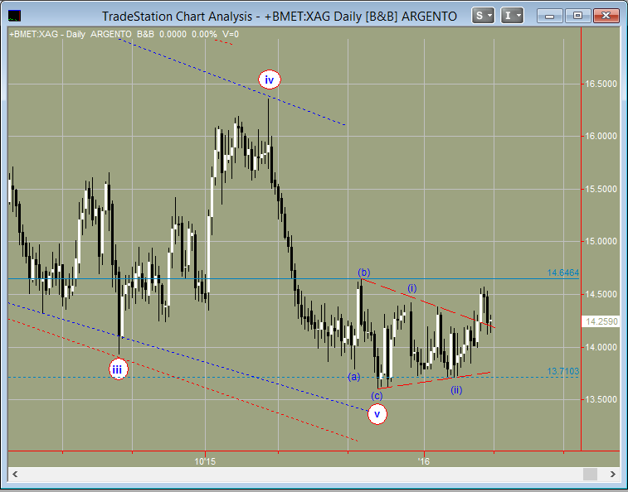Click the 14.5000 price axis label
This screenshot has width=628, height=492.
pyautogui.click(x=601, y=294)
